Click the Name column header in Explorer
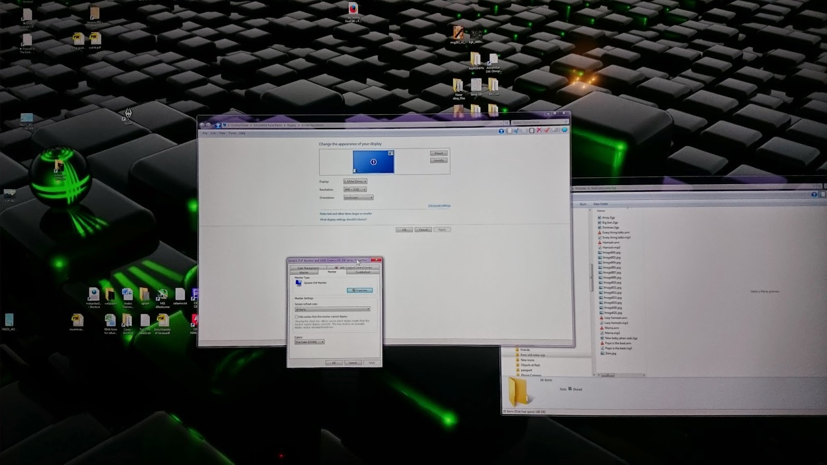This screenshot has width=827, height=465. pos(601,211)
